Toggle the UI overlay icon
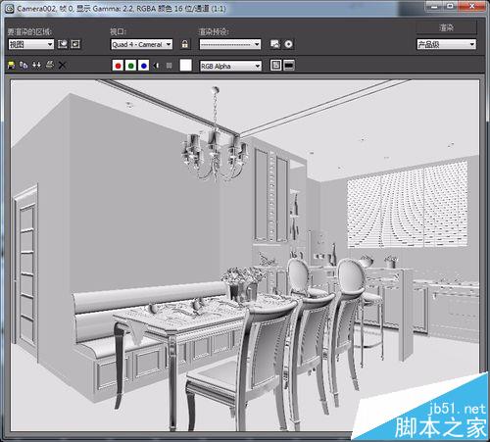This screenshot has width=490, height=442. [x=275, y=65]
